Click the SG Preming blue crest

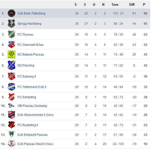click(12, 65)
